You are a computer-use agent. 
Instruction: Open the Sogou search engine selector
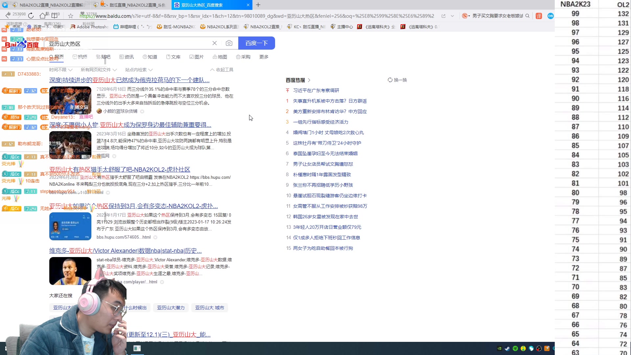click(466, 16)
